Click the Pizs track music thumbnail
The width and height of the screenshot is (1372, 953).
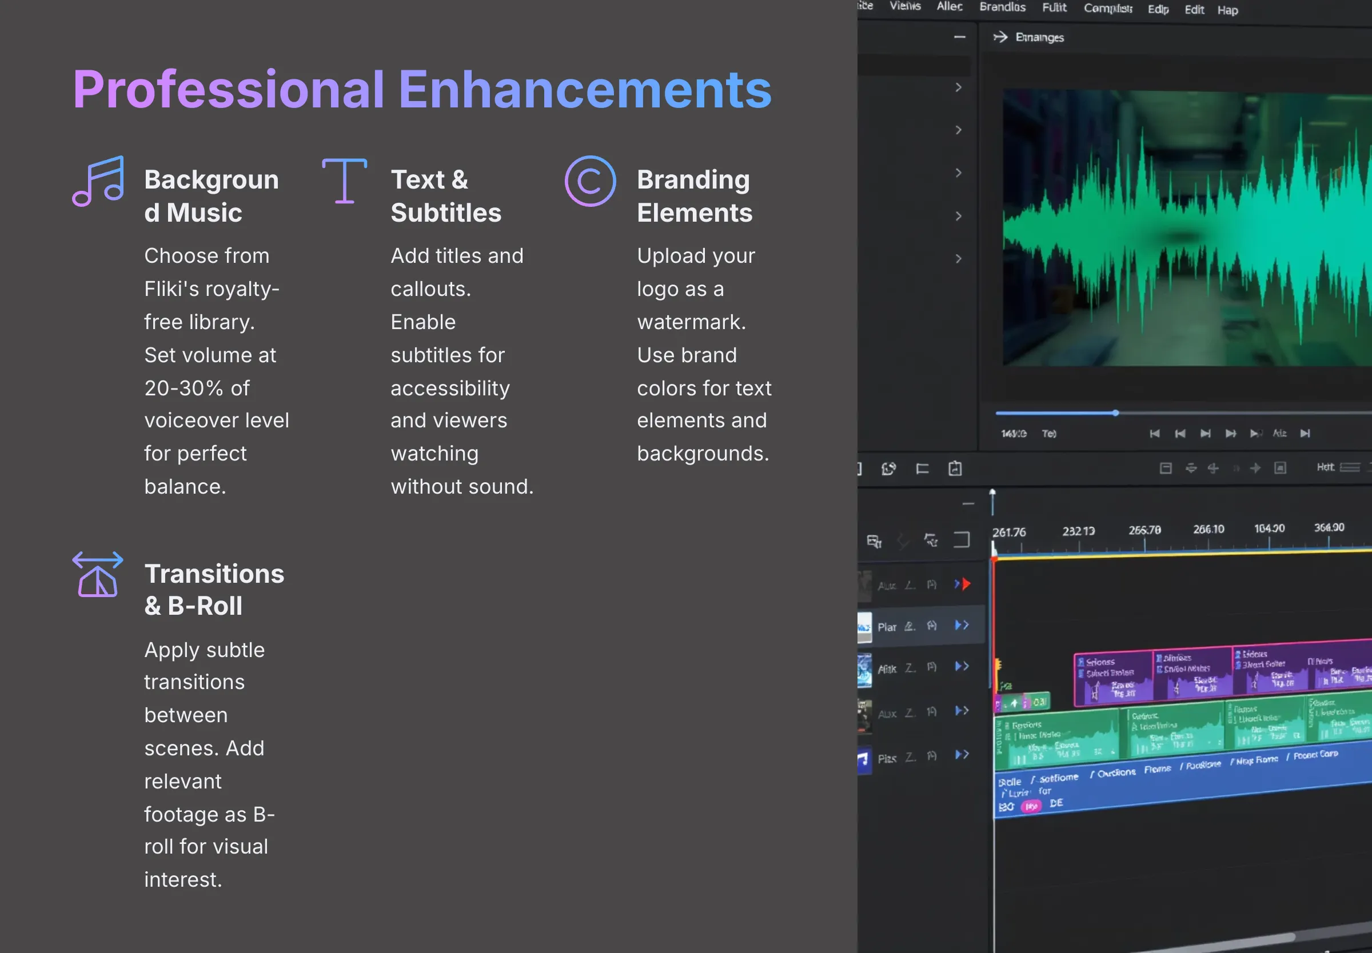pyautogui.click(x=865, y=760)
